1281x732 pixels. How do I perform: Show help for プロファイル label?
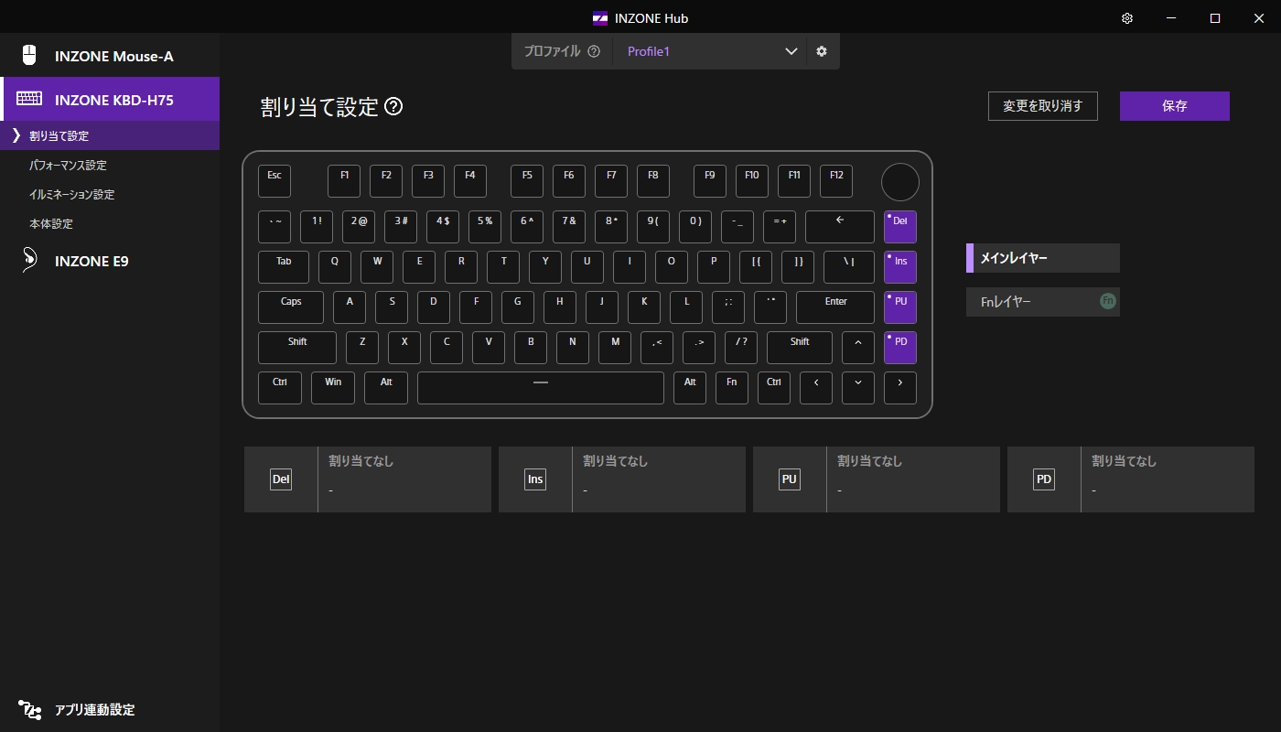(594, 51)
